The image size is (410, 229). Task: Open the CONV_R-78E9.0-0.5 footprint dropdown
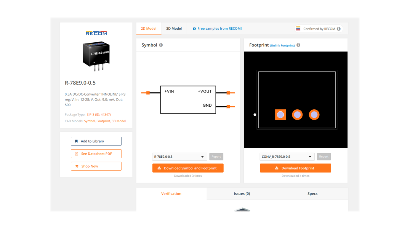coord(287,157)
